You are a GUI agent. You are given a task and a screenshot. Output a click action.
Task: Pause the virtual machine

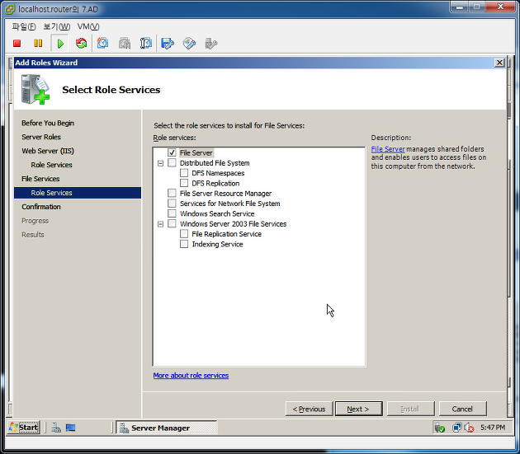(38, 44)
